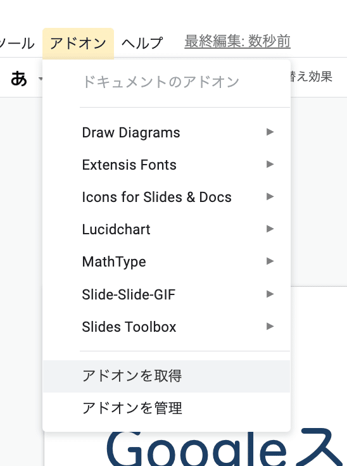The image size is (347, 466).
Task: Select the Lucidchart add-on
Action: coord(167,229)
